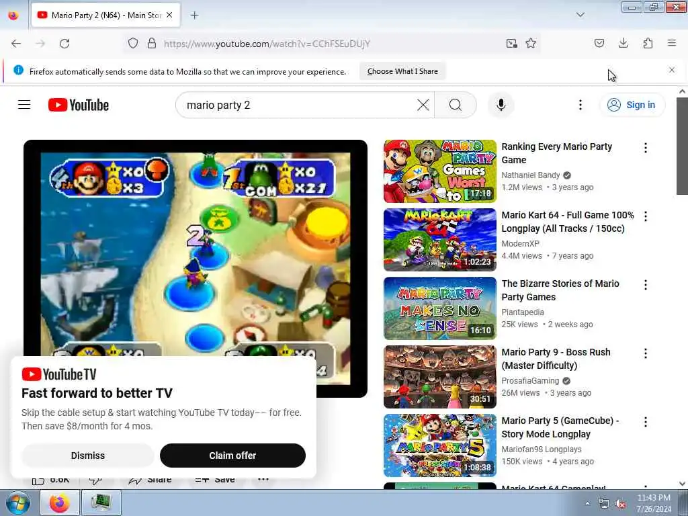The image size is (688, 516).
Task: Close the Mario Party 2 tab
Action: [x=169, y=15]
